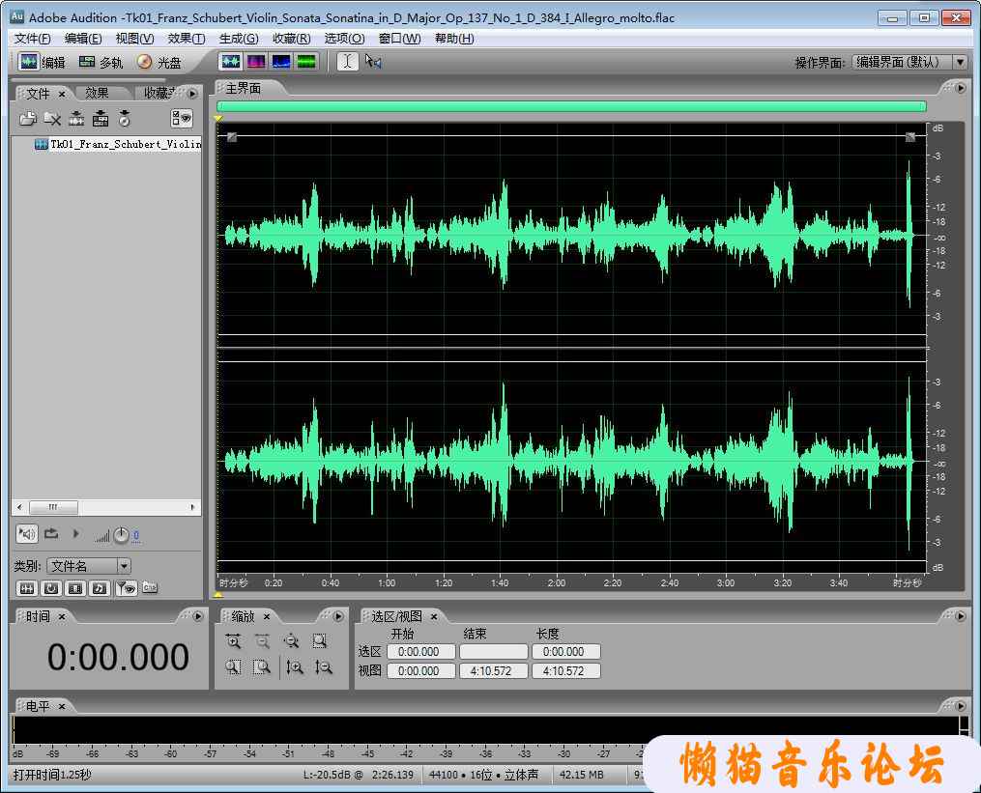This screenshot has width=981, height=793.
Task: Click Zoom to Left Edge of Selection
Action: click(233, 667)
